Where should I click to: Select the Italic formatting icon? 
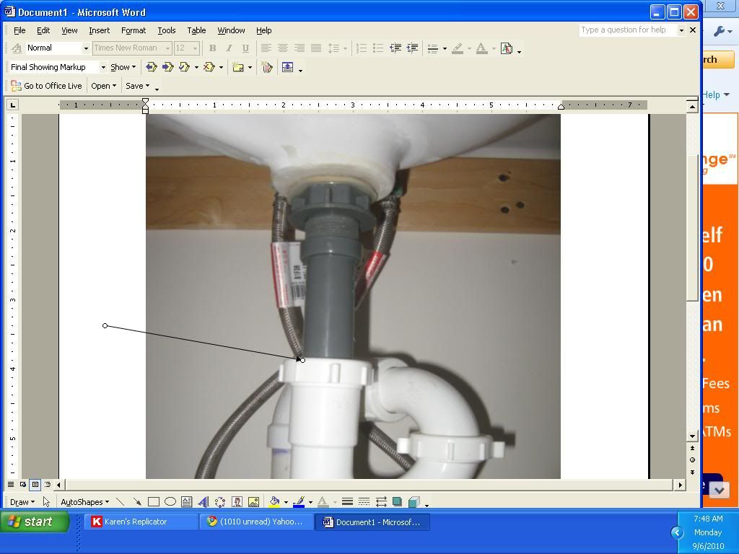click(x=229, y=48)
